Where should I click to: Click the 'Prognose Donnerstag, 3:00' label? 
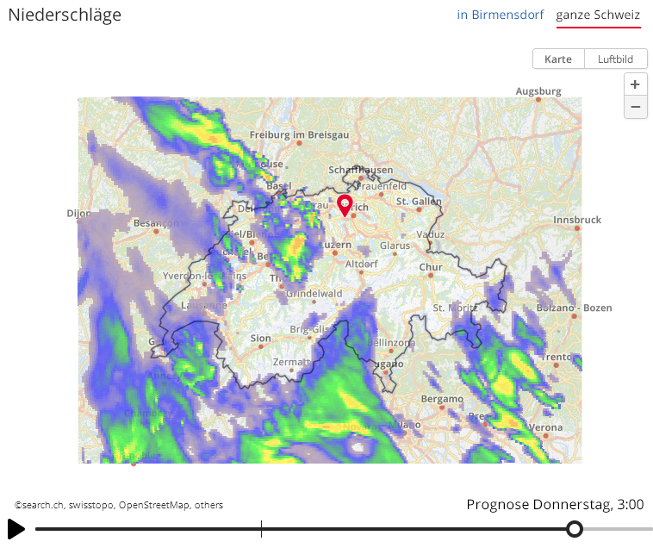tap(555, 504)
